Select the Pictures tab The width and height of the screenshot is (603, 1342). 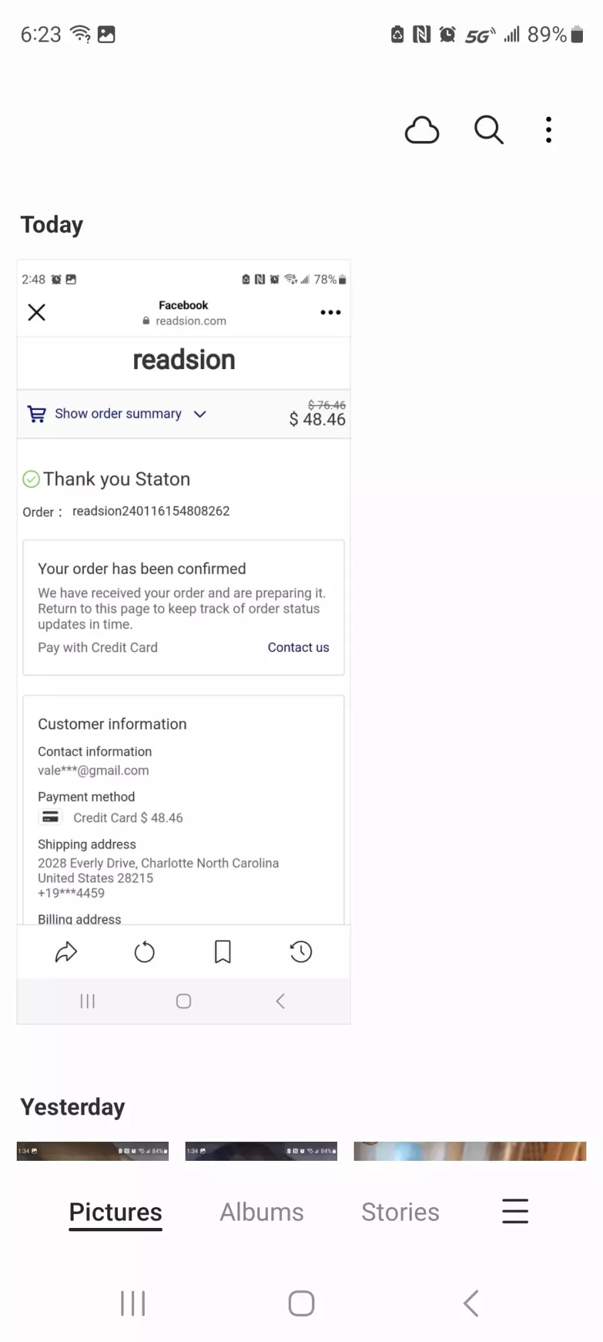point(115,1212)
